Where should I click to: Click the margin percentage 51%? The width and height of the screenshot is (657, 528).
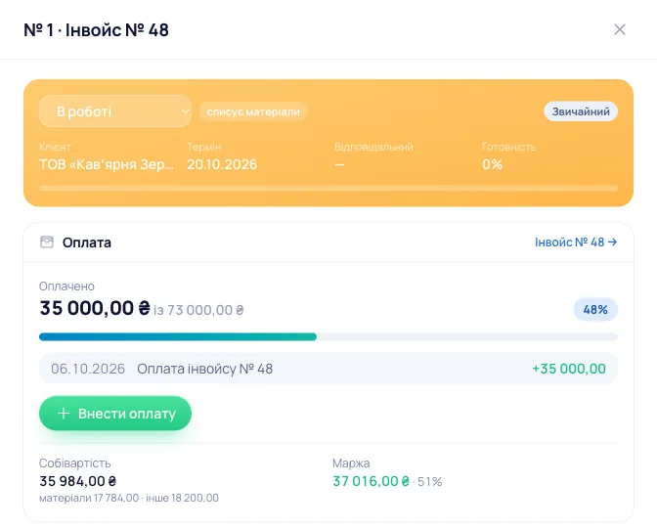point(430,482)
